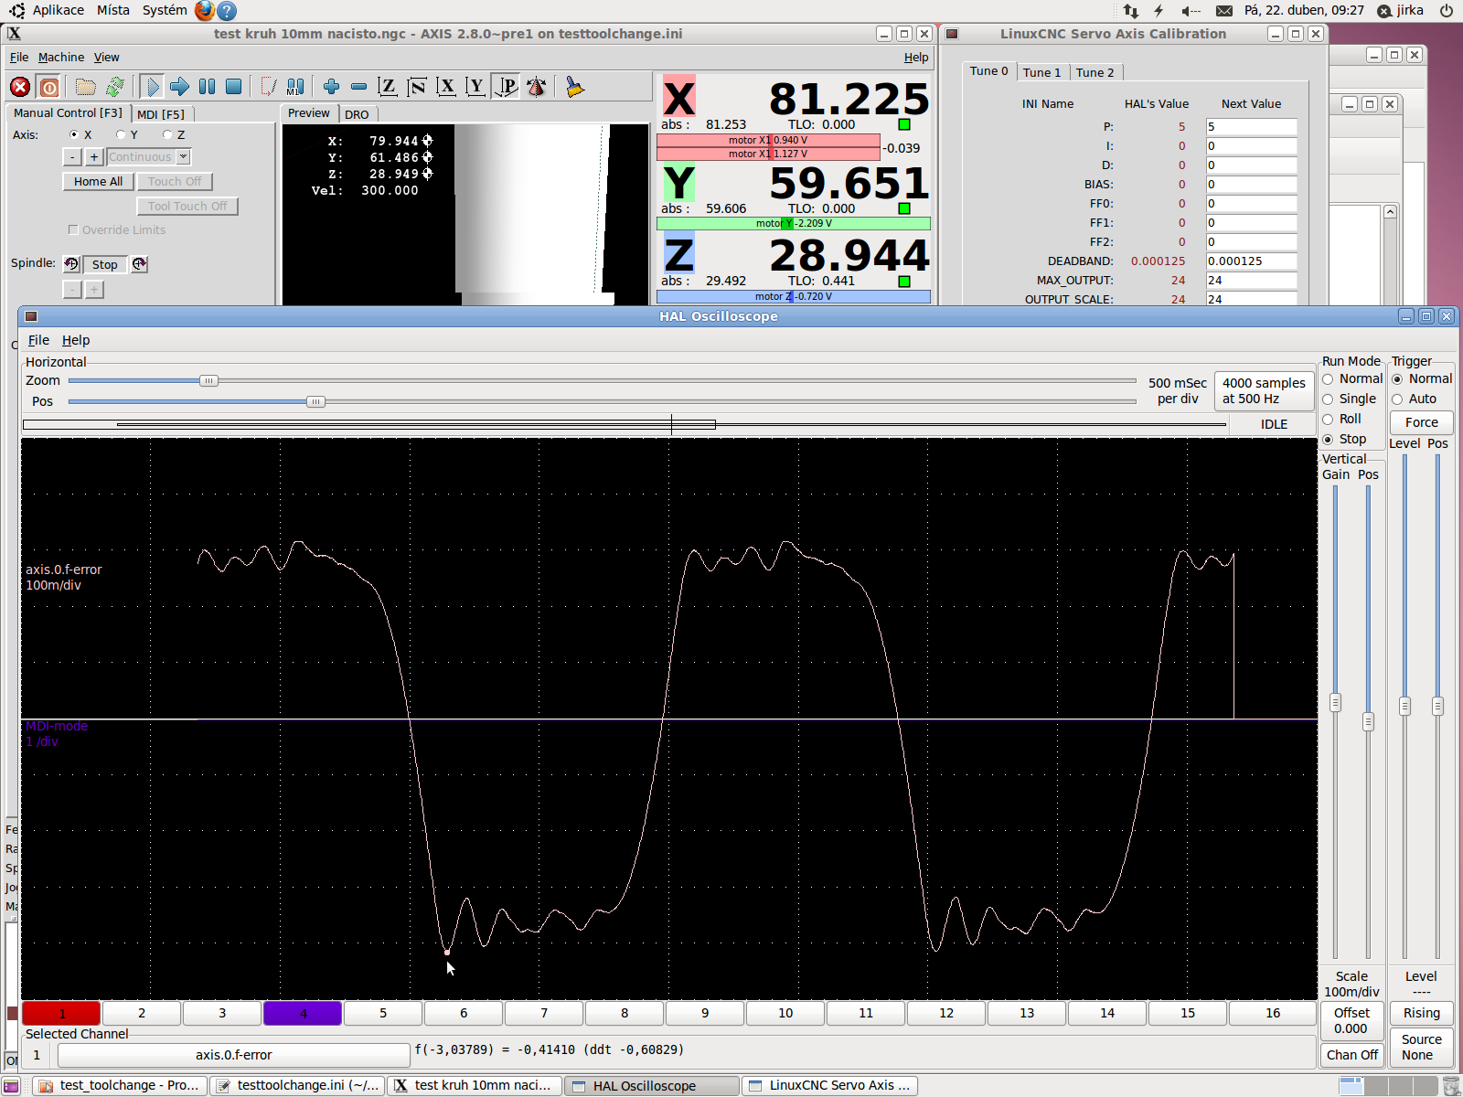This screenshot has width=1463, height=1097.
Task: Click the clear live plot broom icon
Action: (574, 87)
